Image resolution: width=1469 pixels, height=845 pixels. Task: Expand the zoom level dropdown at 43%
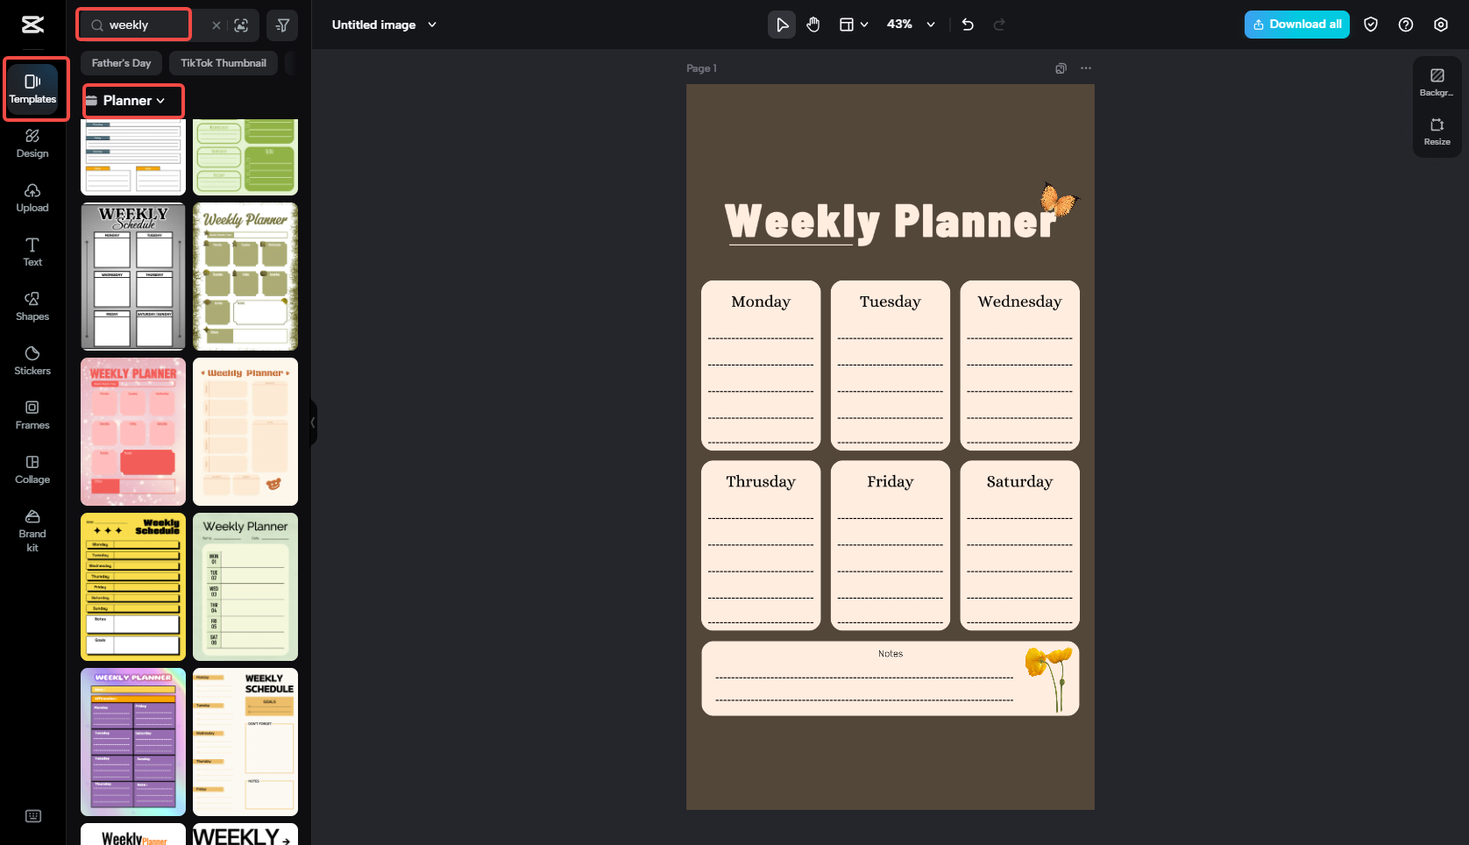click(x=931, y=25)
